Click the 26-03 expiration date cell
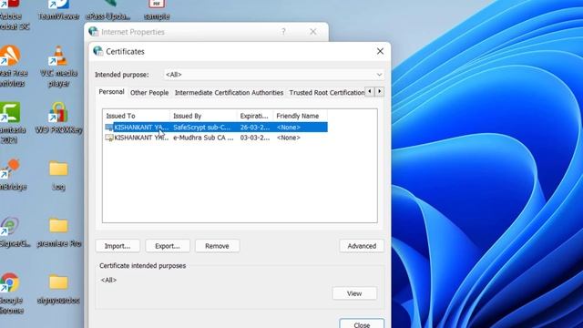This screenshot has width=583, height=328. [255, 128]
